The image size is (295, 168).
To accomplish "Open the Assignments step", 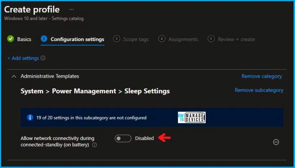I will tap(183, 39).
